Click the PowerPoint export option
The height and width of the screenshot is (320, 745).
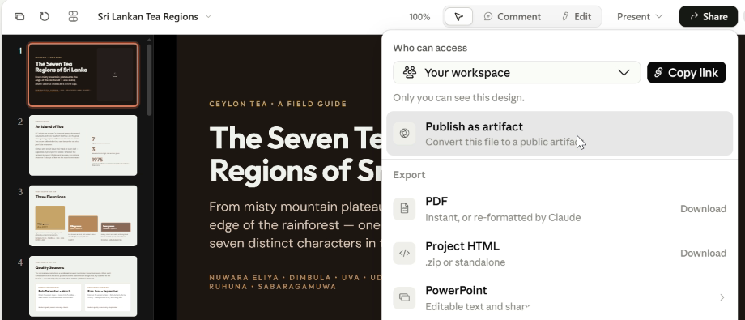560,298
